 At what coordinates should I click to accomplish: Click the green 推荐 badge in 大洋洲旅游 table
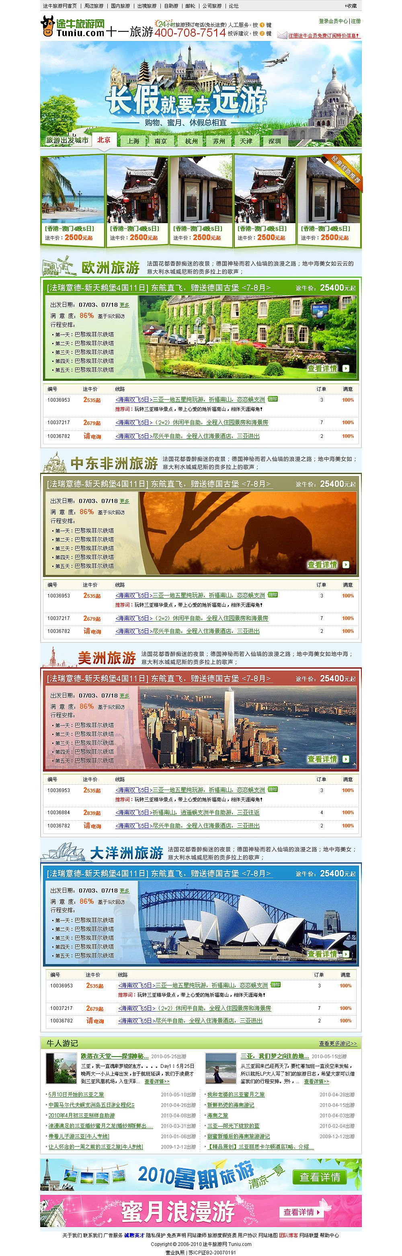[275, 985]
